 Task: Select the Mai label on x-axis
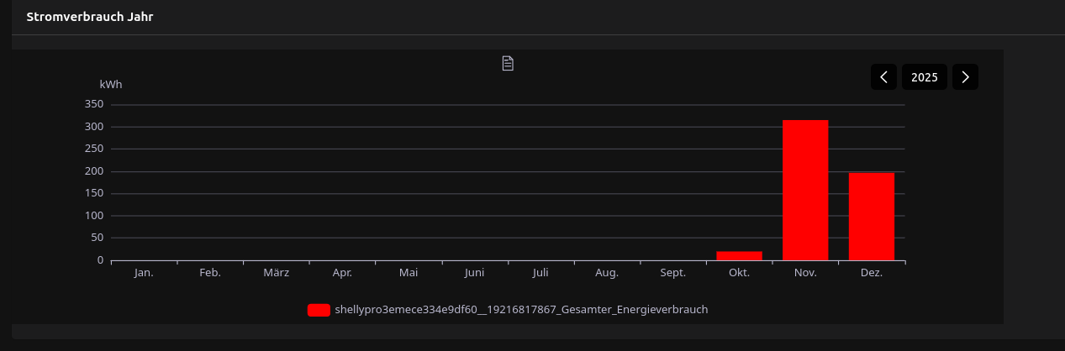pyautogui.click(x=409, y=273)
